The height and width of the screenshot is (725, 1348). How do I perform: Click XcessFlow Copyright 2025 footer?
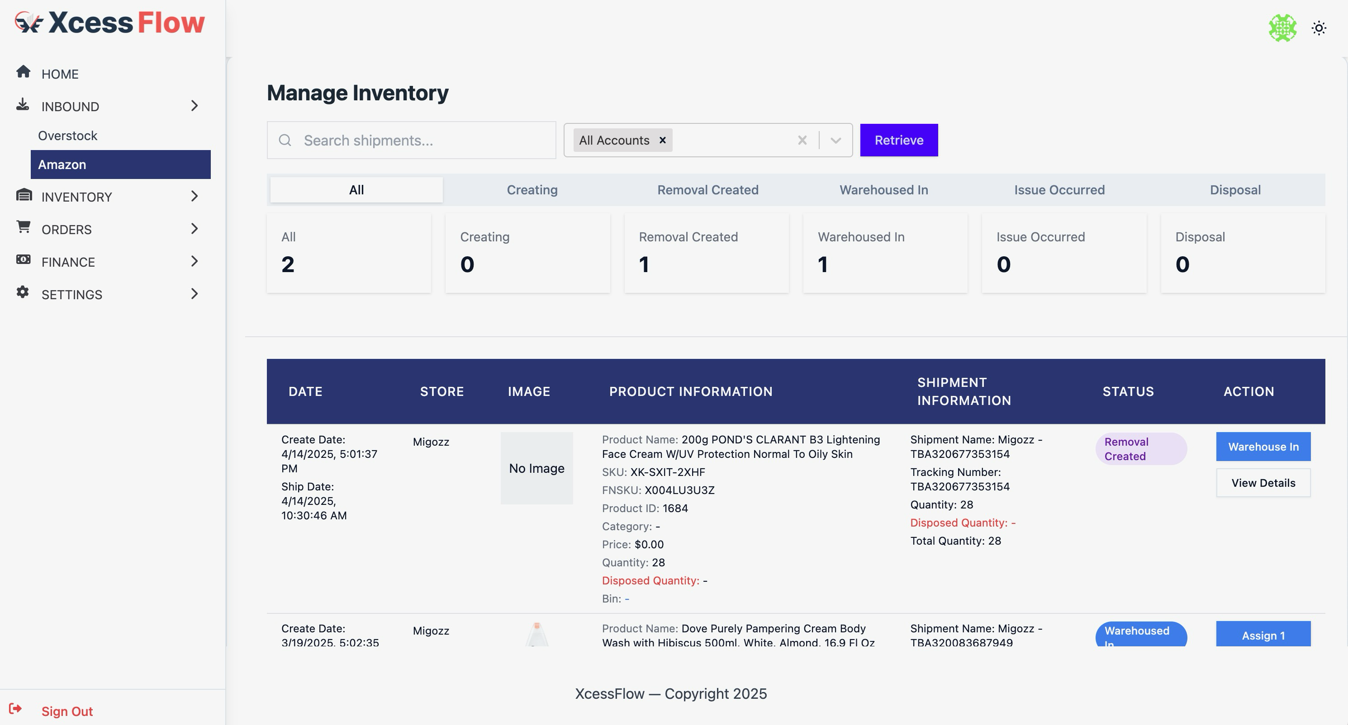[x=671, y=694]
